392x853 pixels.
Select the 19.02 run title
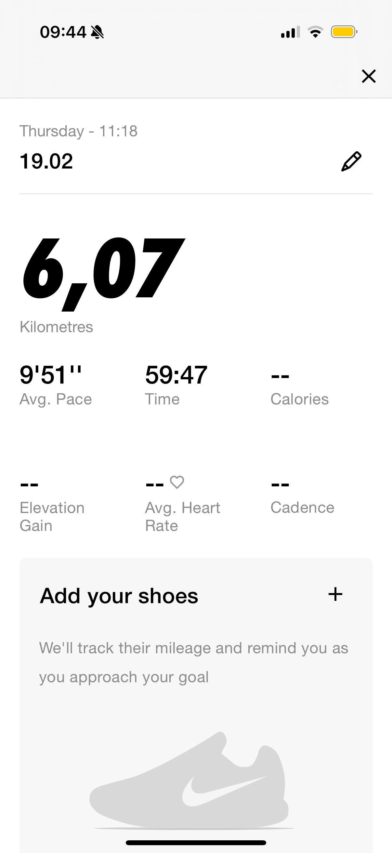click(46, 161)
